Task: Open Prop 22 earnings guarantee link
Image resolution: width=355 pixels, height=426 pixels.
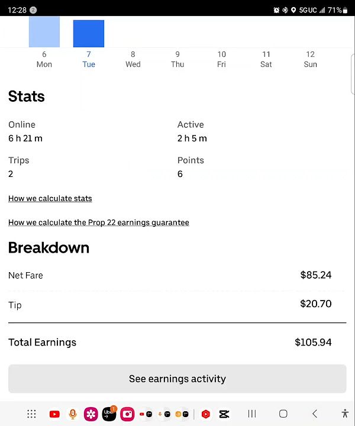Action: point(99,222)
